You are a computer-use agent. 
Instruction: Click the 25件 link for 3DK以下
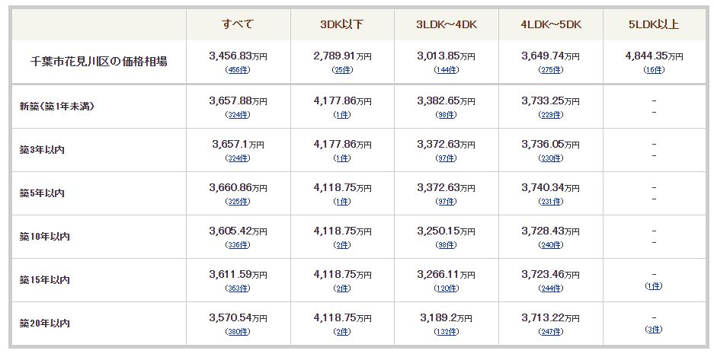[x=342, y=70]
